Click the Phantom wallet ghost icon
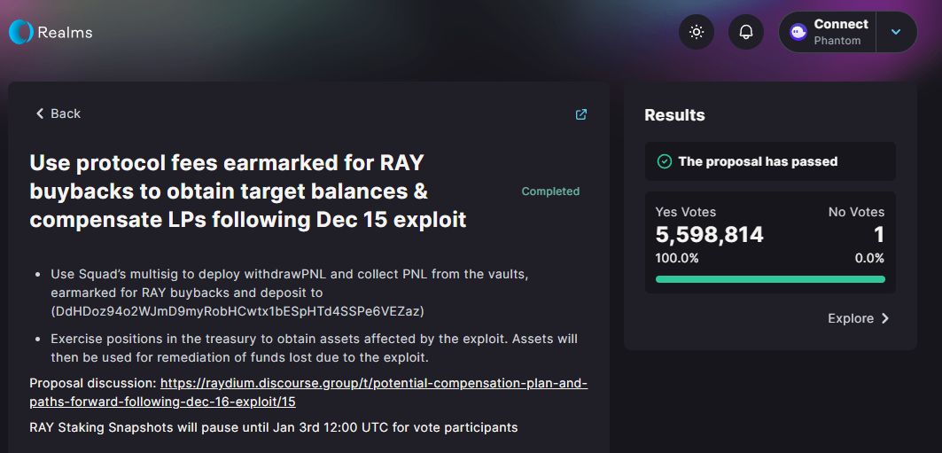 (798, 32)
